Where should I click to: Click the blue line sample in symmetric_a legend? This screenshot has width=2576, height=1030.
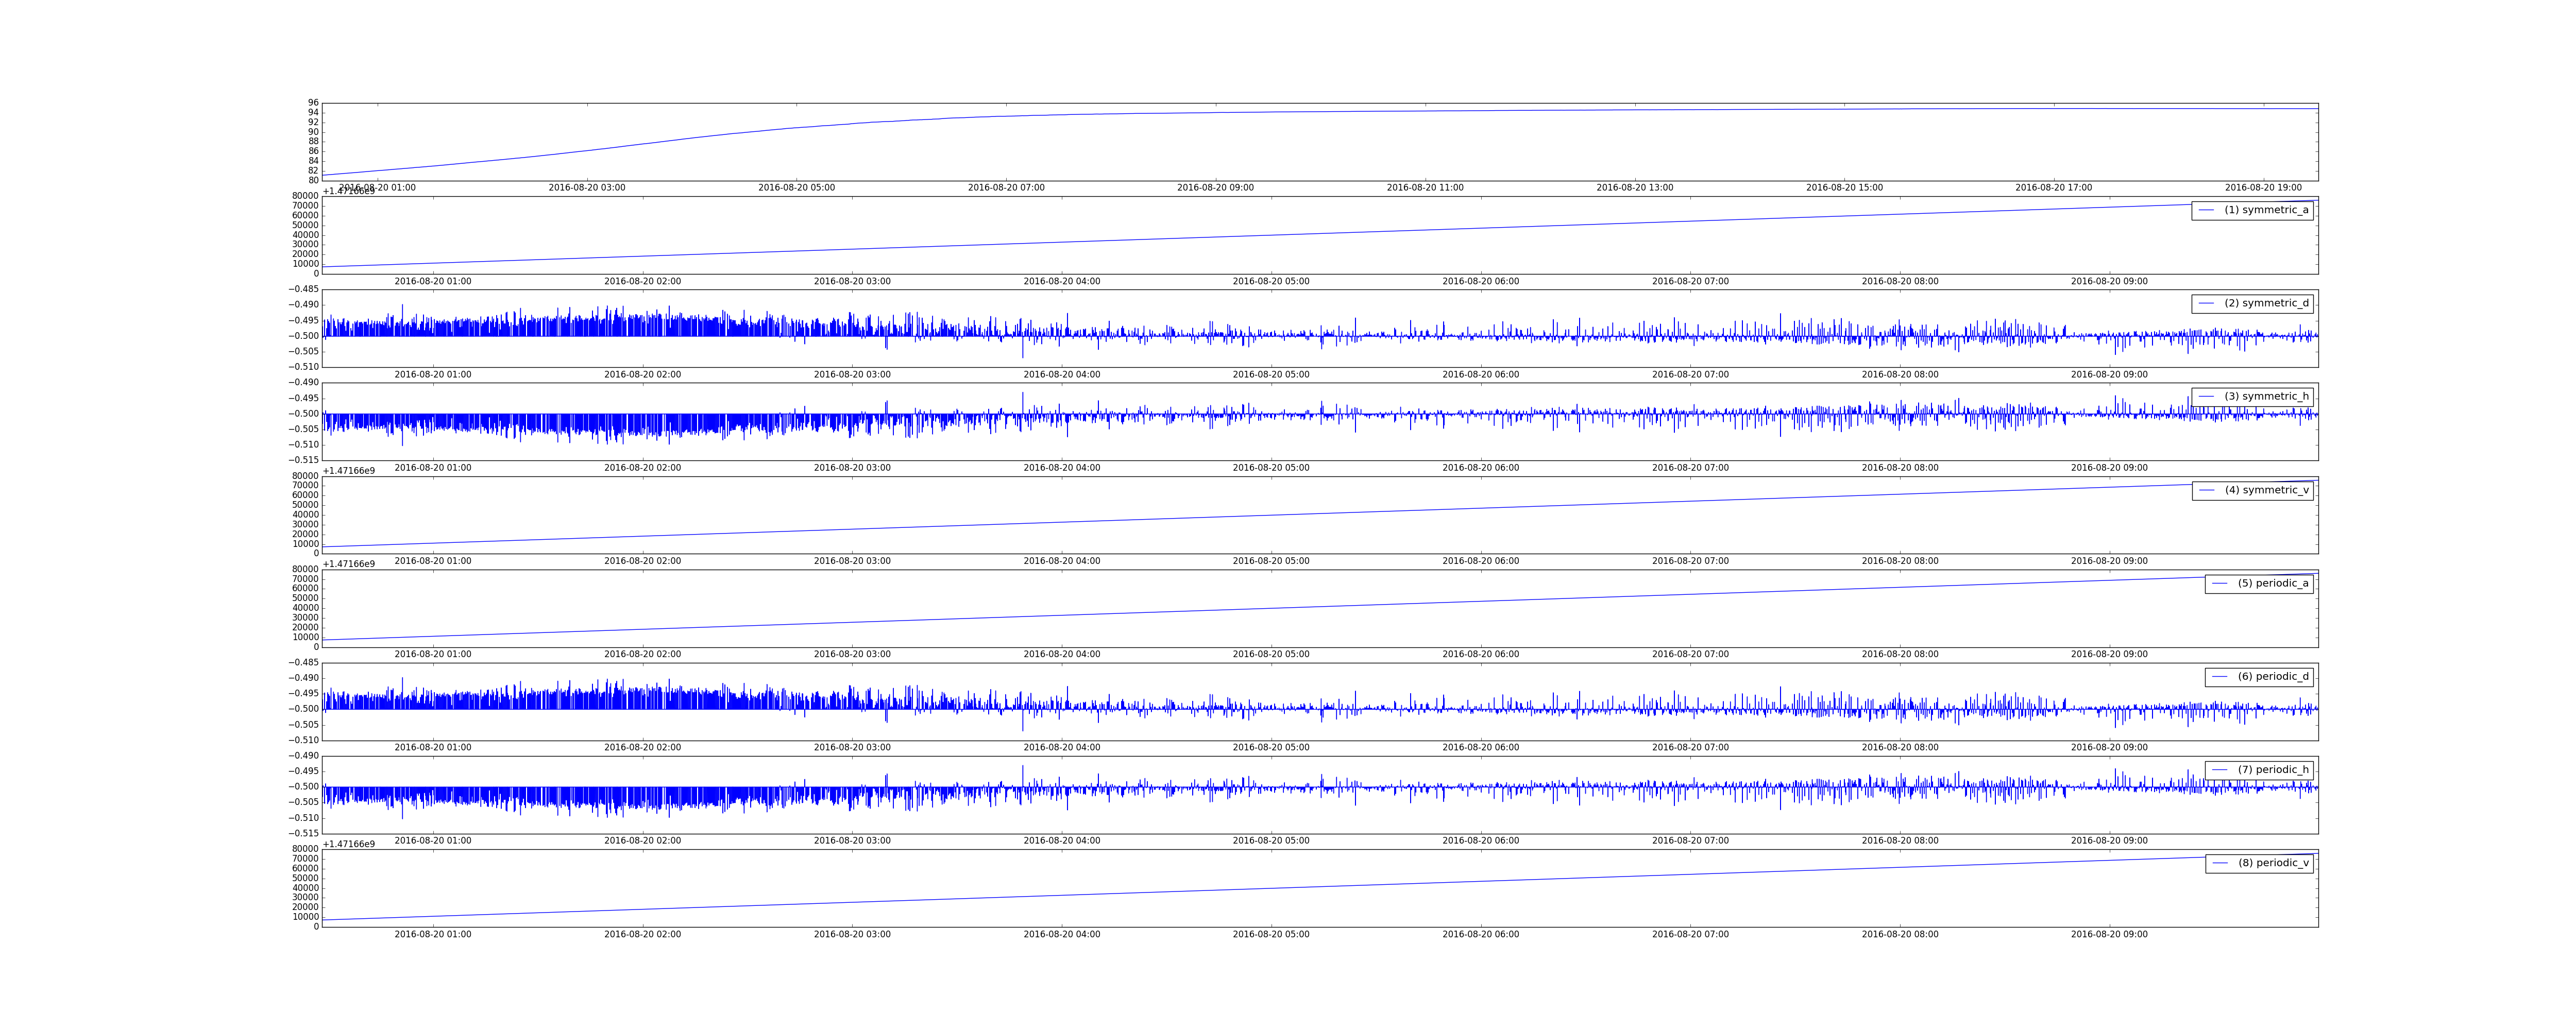[x=2206, y=210]
